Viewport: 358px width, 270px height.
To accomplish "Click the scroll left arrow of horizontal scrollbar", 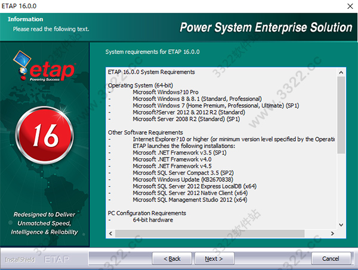I will point(111,233).
